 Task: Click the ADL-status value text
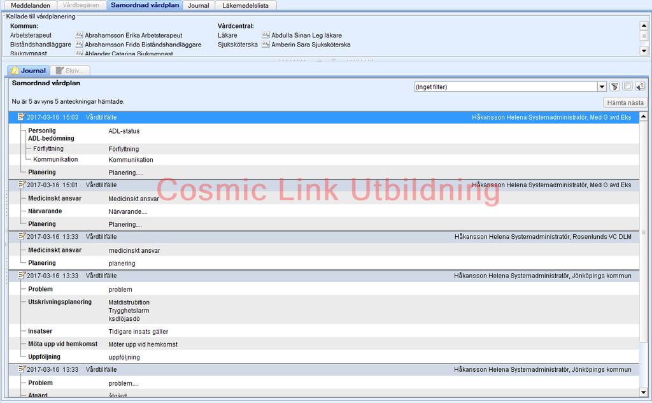tap(124, 131)
